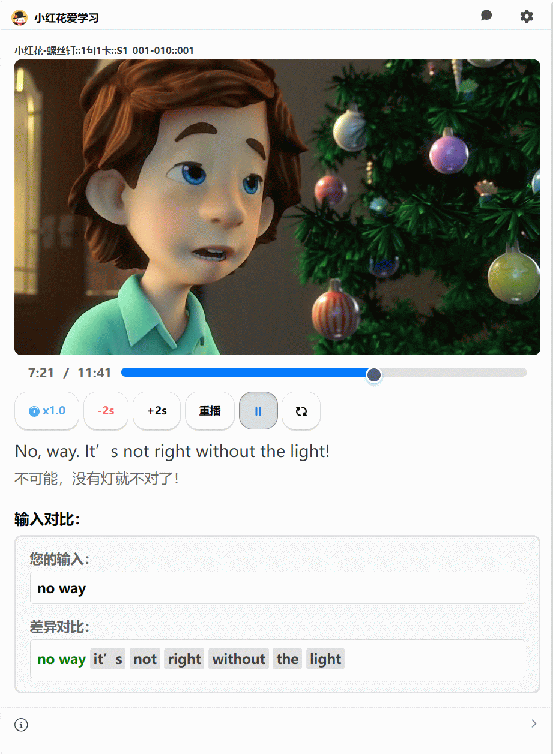
Task: Click the 小红花爱学习 title
Action: coord(66,18)
